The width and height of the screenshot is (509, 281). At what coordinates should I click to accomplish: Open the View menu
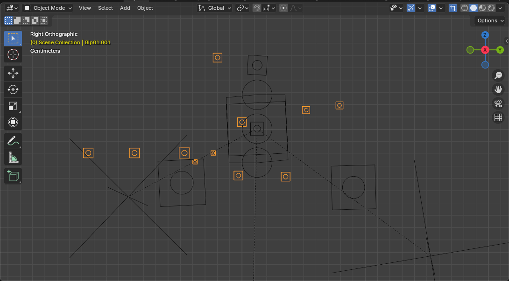85,8
